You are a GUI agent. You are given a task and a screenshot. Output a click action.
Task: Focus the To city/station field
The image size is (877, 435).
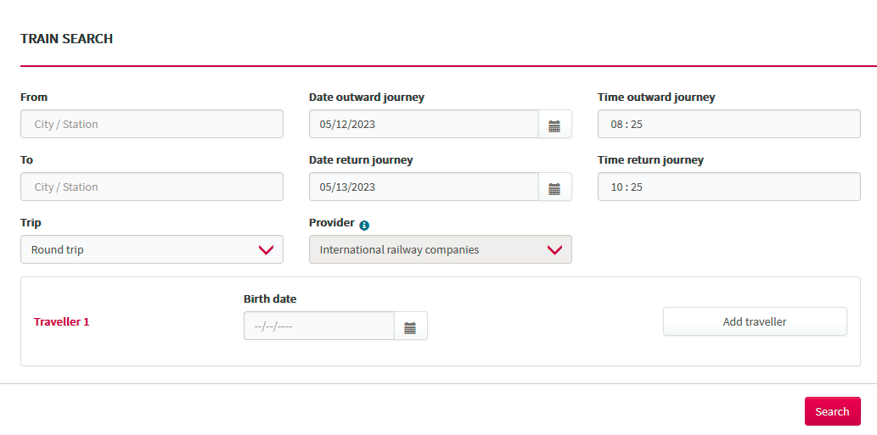tap(152, 187)
